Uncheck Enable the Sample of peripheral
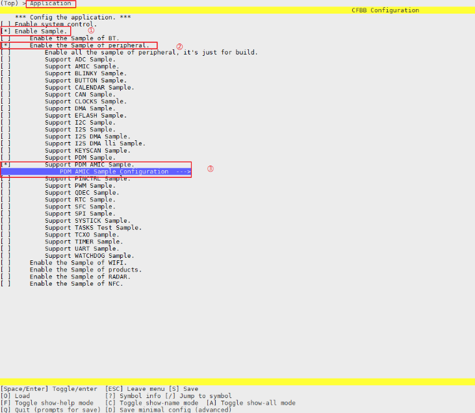 pos(6,45)
